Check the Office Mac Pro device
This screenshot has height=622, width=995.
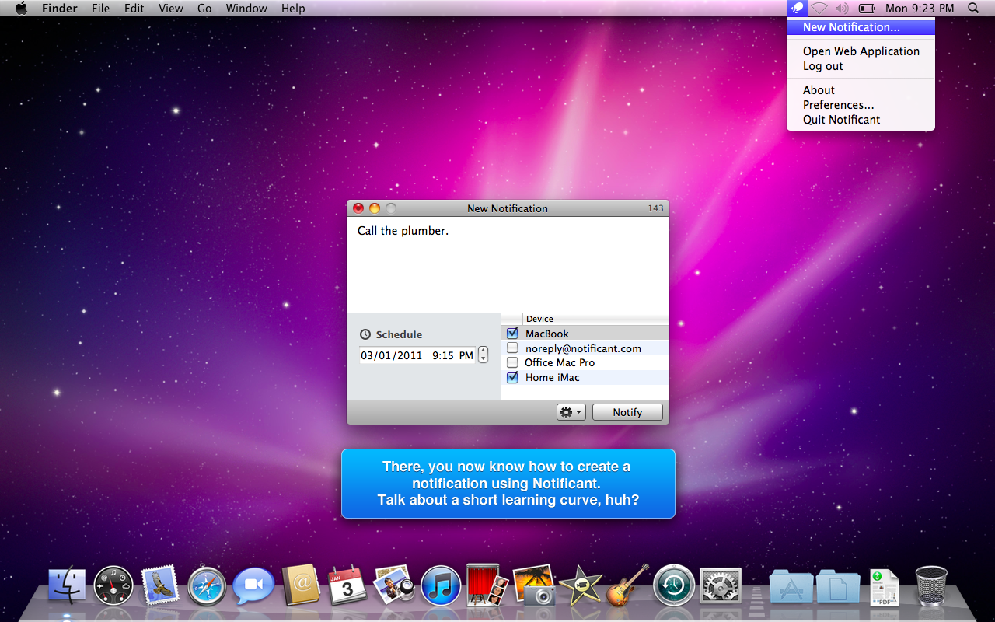(x=512, y=362)
